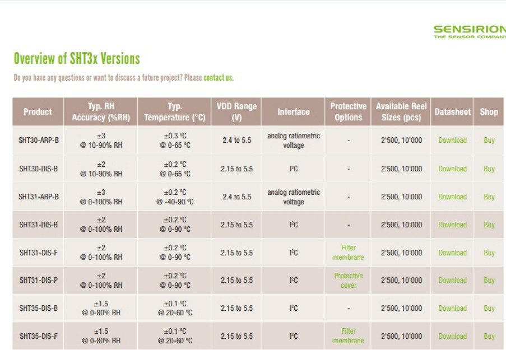Buy the SHT31-DIS-B sensor

pos(489,225)
